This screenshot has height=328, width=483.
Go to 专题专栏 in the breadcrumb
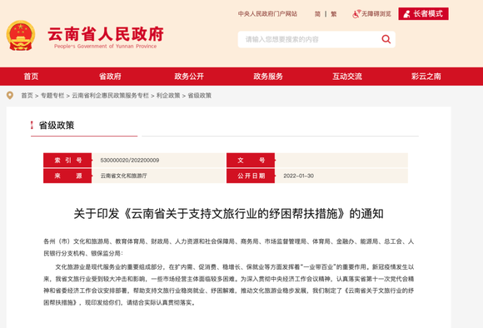[52, 96]
